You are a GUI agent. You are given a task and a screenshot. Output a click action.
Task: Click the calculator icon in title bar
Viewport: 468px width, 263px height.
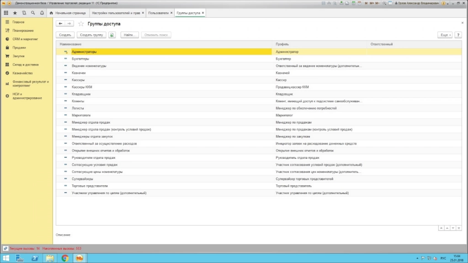[x=353, y=3]
